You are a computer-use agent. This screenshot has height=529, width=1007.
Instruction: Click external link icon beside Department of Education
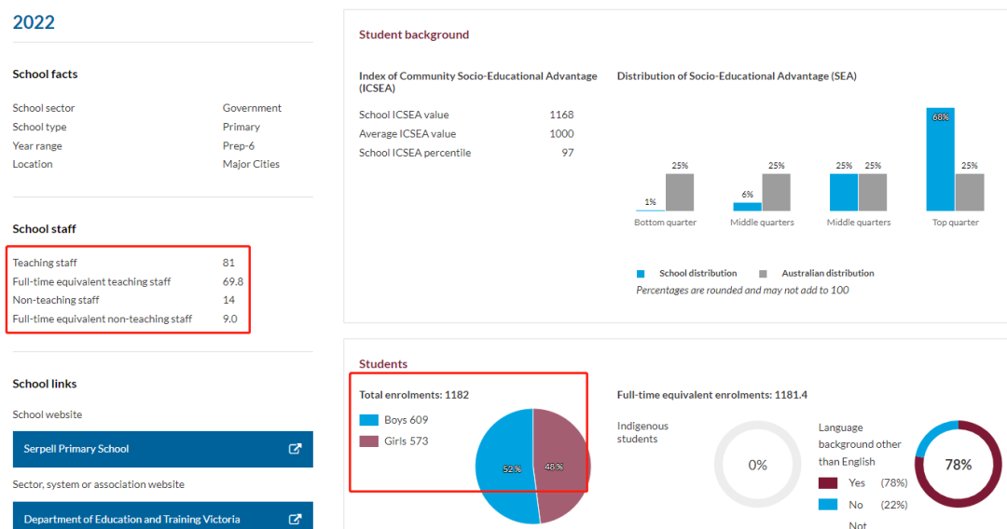pyautogui.click(x=295, y=519)
